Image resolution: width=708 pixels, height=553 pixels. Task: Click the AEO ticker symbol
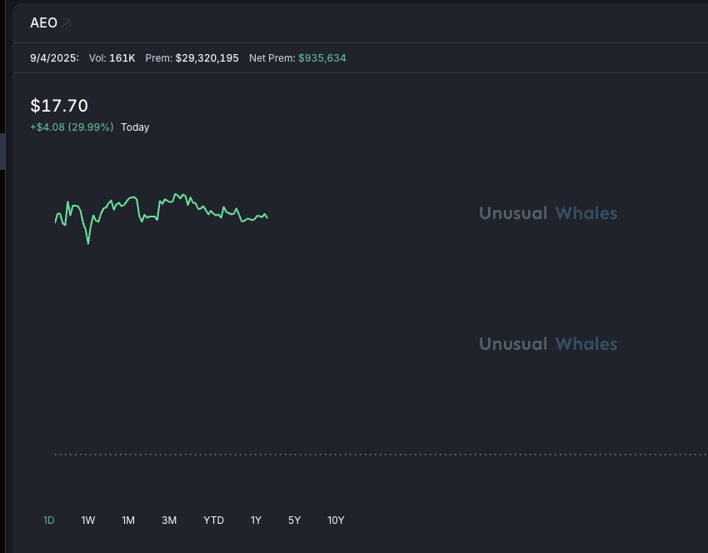[x=43, y=23]
